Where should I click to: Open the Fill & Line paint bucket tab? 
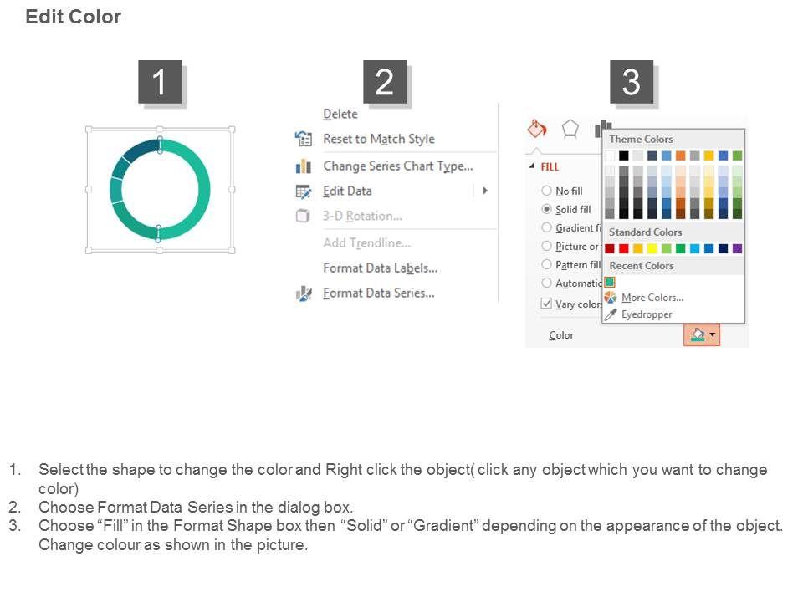(x=536, y=129)
